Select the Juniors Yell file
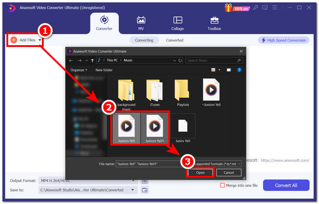The width and height of the screenshot is (319, 204). coord(126,128)
